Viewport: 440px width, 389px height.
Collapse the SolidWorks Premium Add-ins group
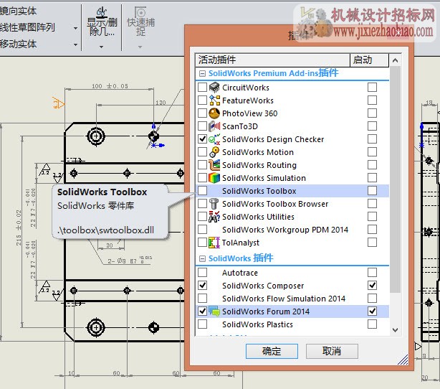click(202, 74)
